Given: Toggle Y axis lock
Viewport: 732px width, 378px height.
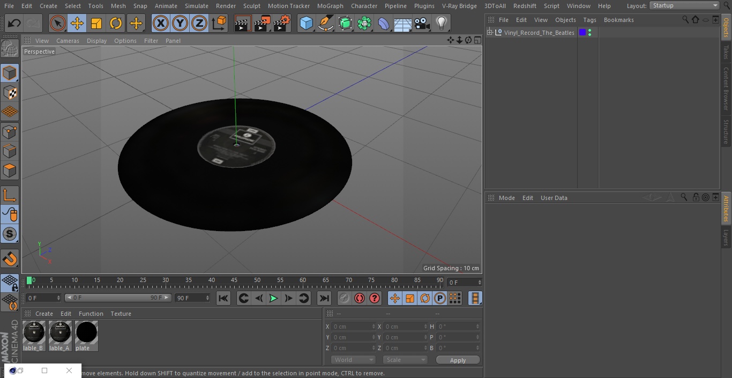Looking at the screenshot, I should pyautogui.click(x=180, y=24).
